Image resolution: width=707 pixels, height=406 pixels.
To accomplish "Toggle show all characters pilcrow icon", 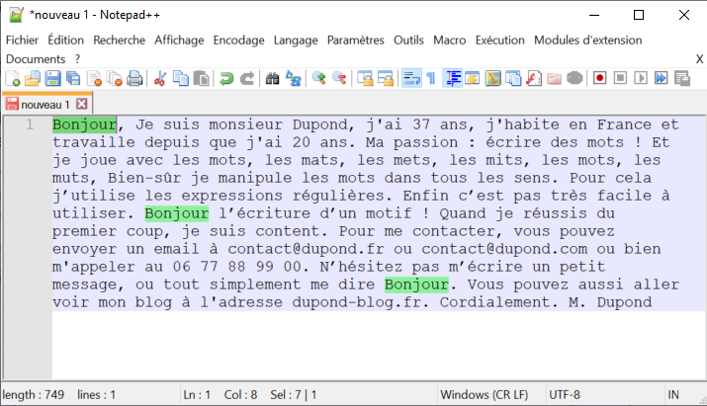I will [x=430, y=79].
